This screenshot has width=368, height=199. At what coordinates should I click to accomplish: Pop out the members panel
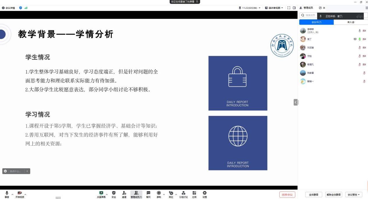pos(320,8)
